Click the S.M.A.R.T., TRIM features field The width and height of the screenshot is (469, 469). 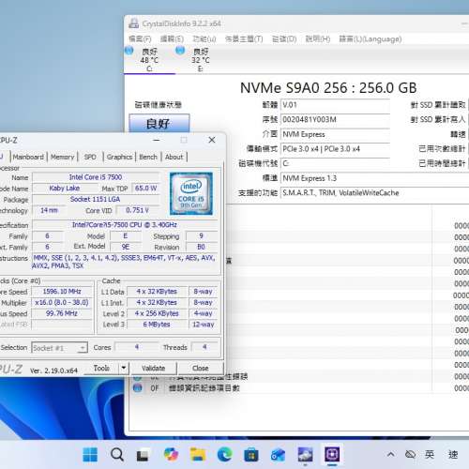[375, 192]
